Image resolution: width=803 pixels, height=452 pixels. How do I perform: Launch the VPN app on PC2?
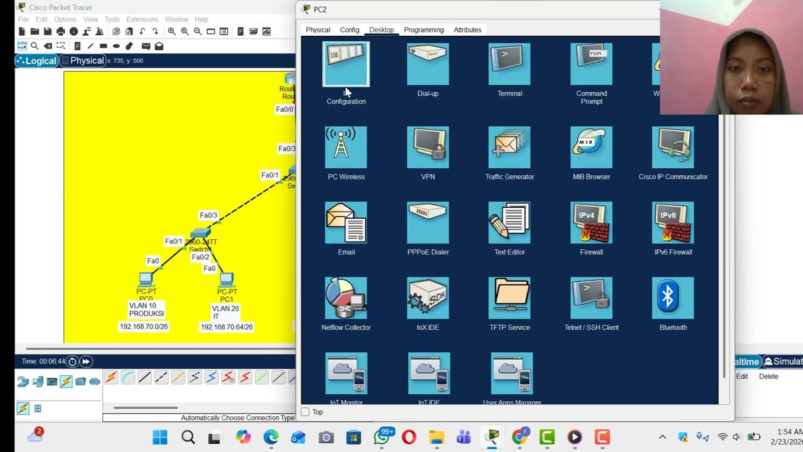428,148
